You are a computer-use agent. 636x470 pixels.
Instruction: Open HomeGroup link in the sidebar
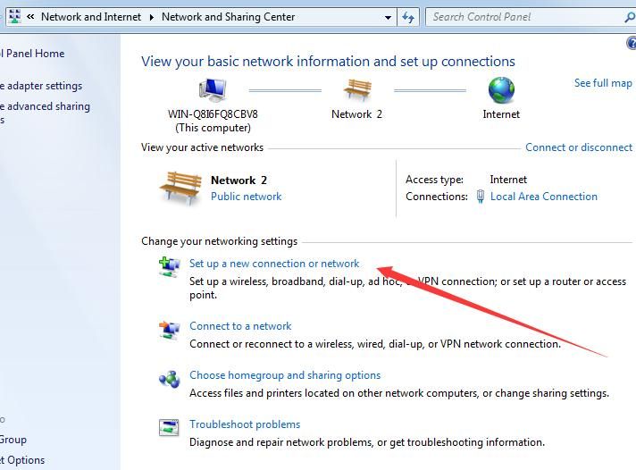point(13,440)
